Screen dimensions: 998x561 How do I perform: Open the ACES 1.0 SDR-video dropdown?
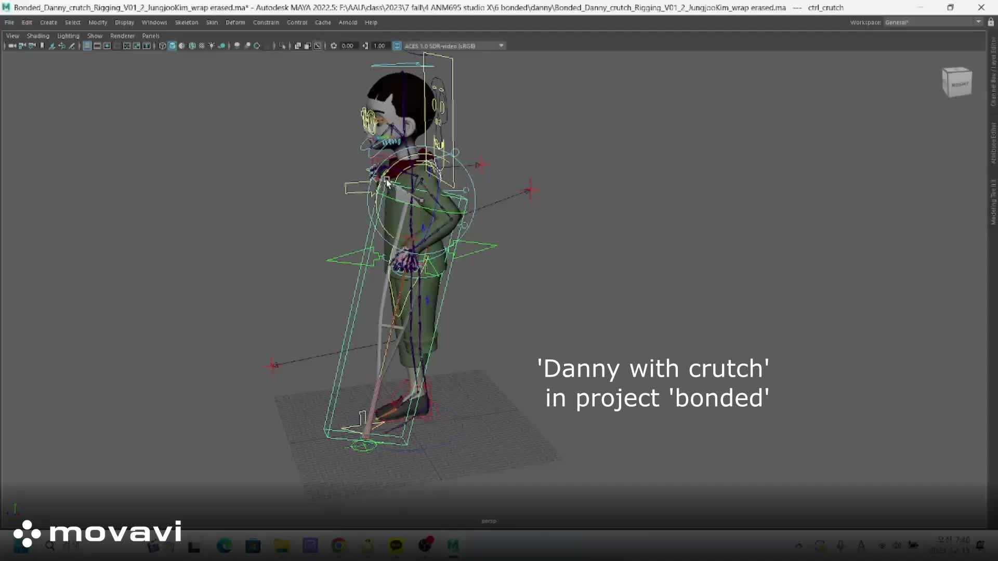click(x=452, y=46)
